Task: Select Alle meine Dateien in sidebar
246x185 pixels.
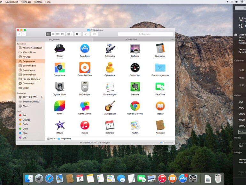Action: (x=30, y=48)
